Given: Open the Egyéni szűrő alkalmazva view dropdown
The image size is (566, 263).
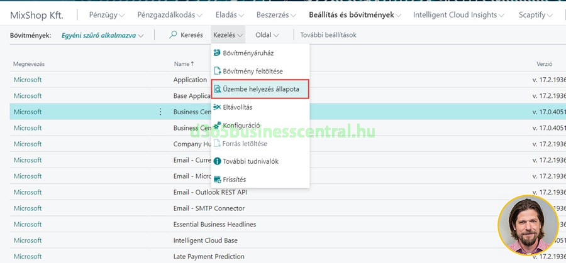Looking at the screenshot, I should (103, 35).
